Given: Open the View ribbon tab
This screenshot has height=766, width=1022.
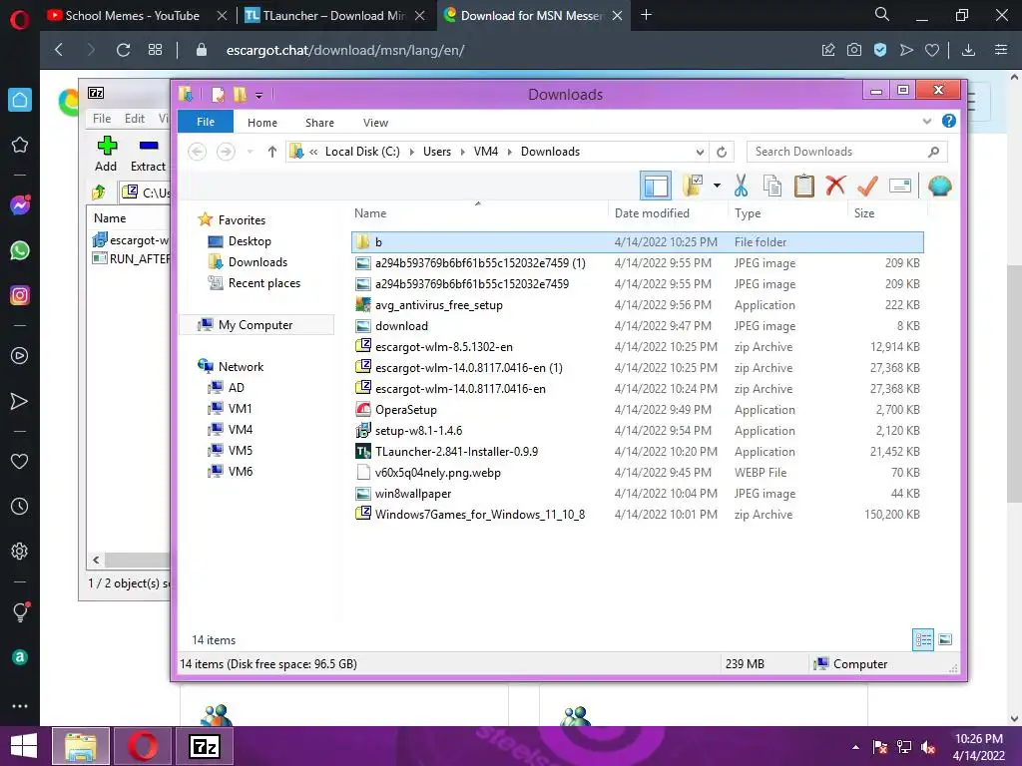Looking at the screenshot, I should [x=375, y=123].
